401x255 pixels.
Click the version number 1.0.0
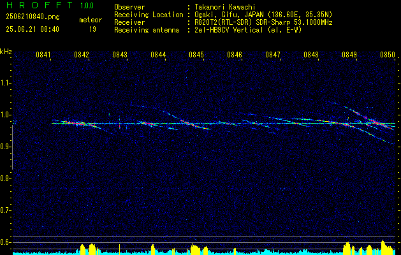[x=87, y=6]
